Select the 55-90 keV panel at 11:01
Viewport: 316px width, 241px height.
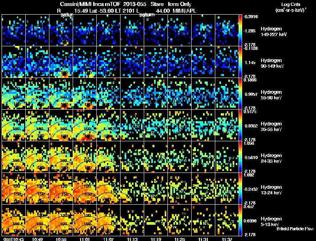click(85, 94)
